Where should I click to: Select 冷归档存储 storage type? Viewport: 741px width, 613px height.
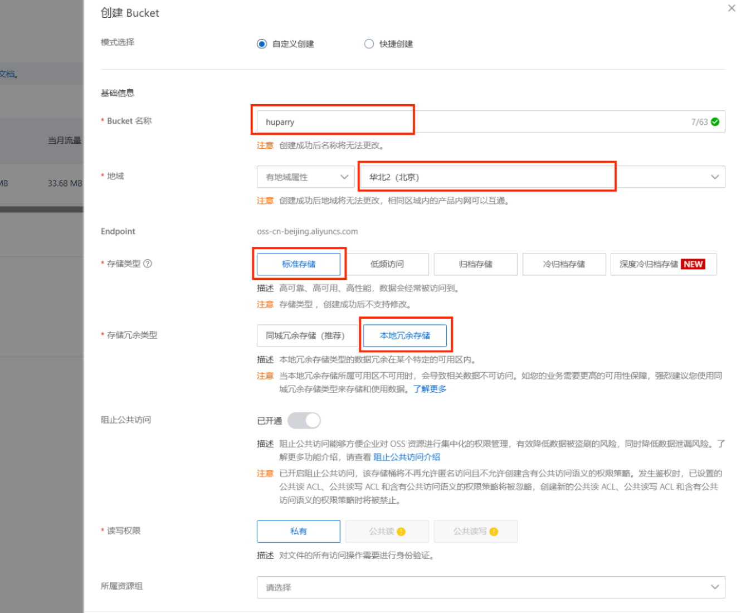pyautogui.click(x=564, y=264)
